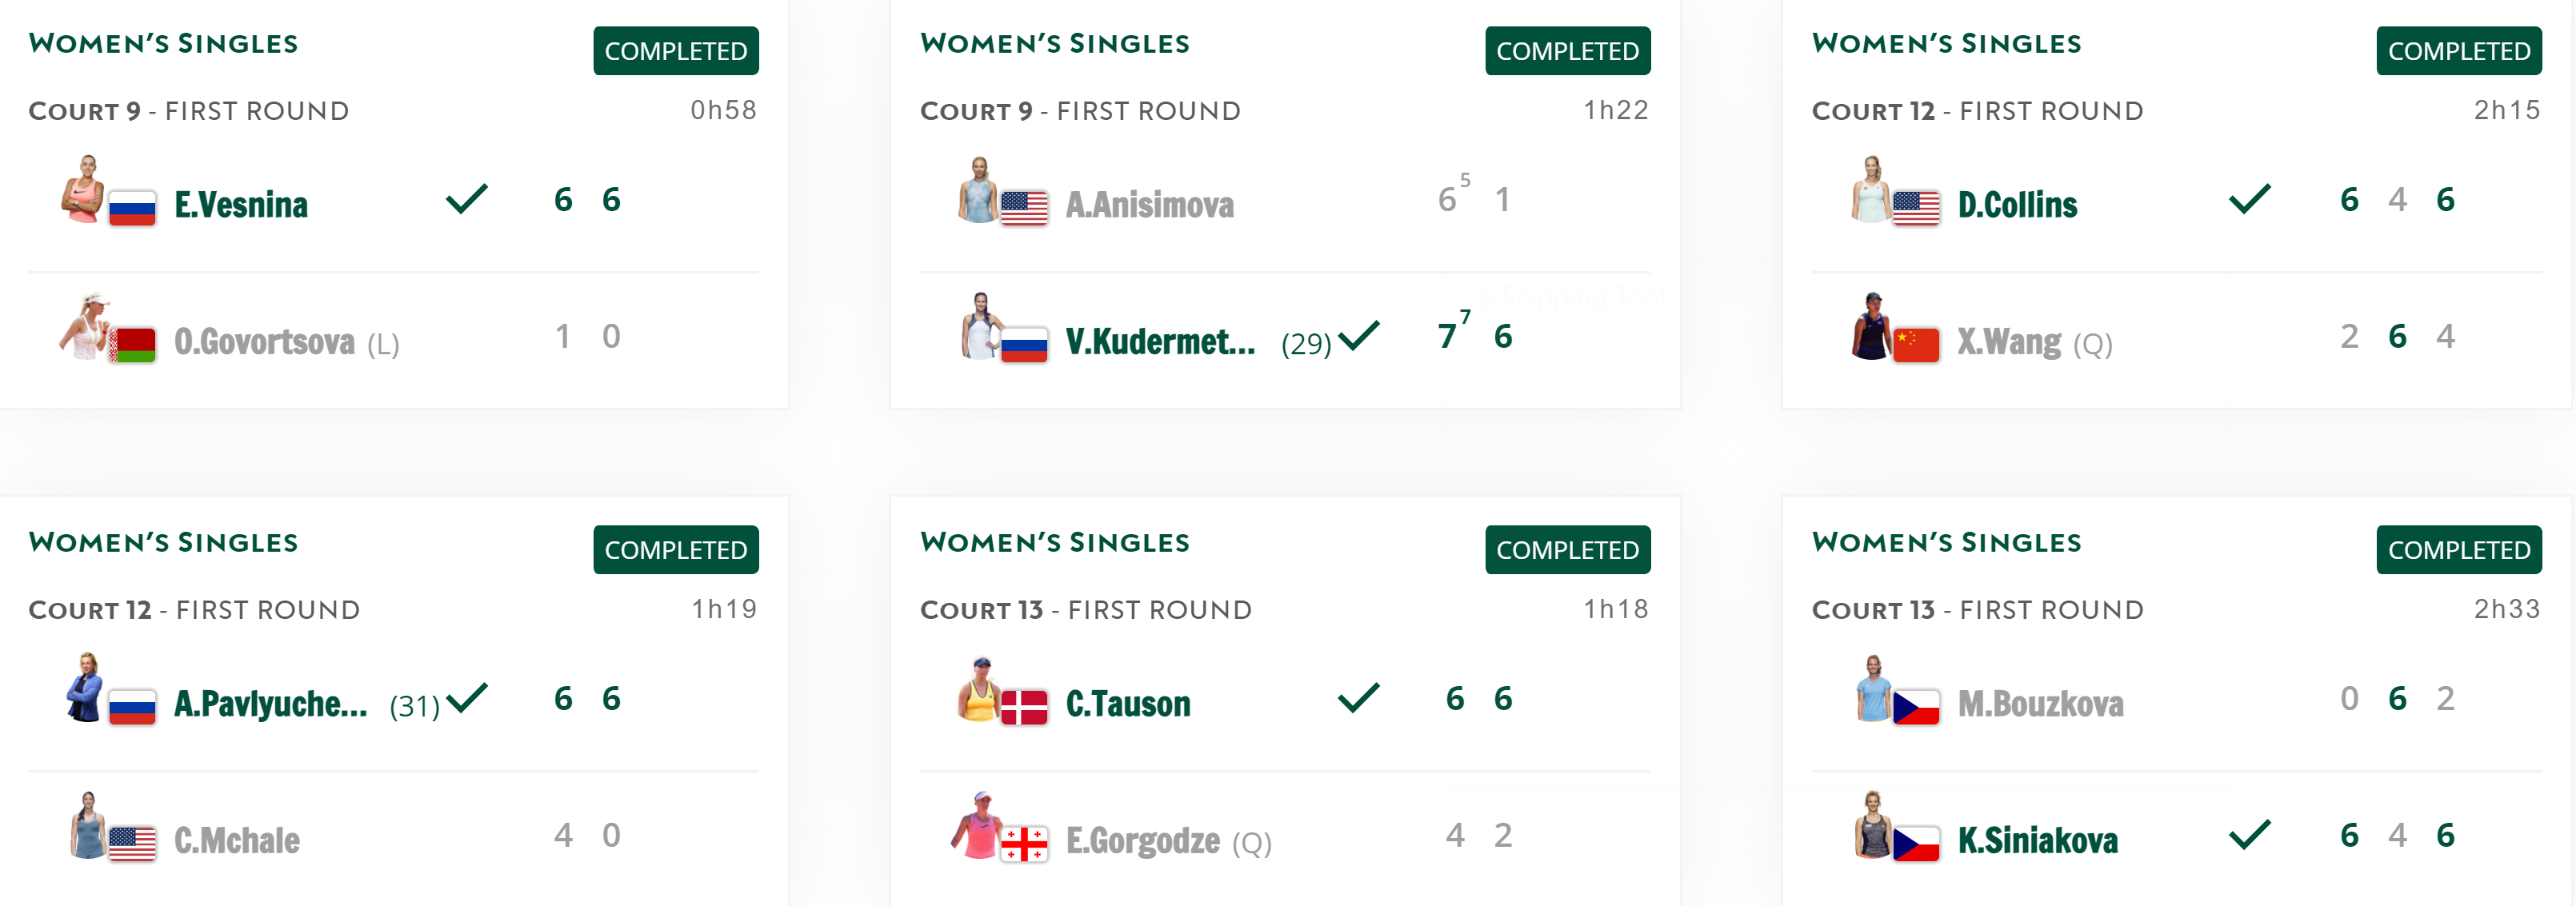Open E.Vesnina player profile link

coord(241,205)
